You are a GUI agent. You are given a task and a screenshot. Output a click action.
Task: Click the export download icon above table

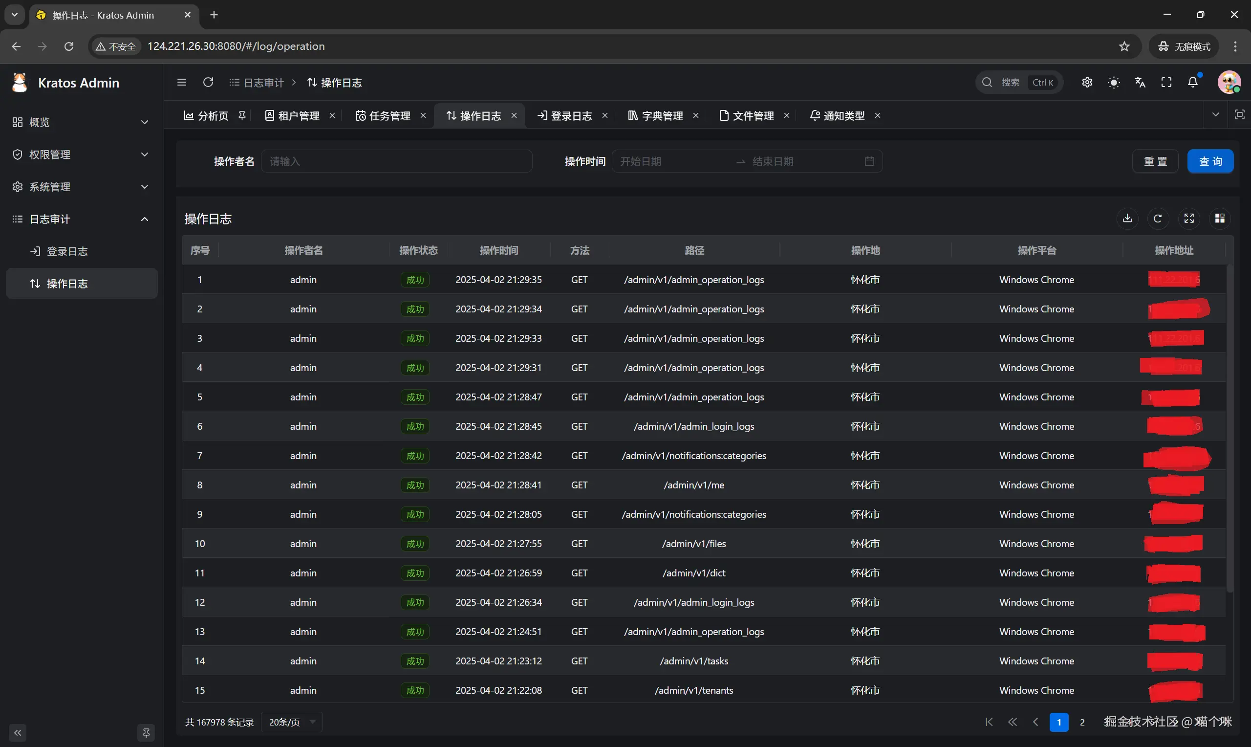pos(1127,219)
